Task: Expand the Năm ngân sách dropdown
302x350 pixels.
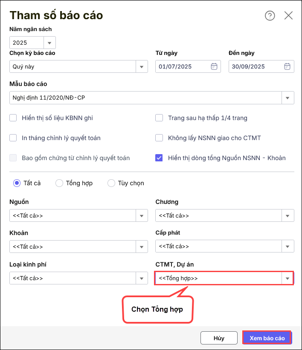Action: [x=49, y=43]
